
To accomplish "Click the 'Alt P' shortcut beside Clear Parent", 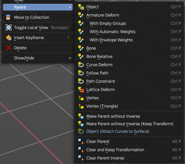I will 177,141.
